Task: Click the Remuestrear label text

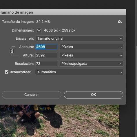Action: click(21, 72)
